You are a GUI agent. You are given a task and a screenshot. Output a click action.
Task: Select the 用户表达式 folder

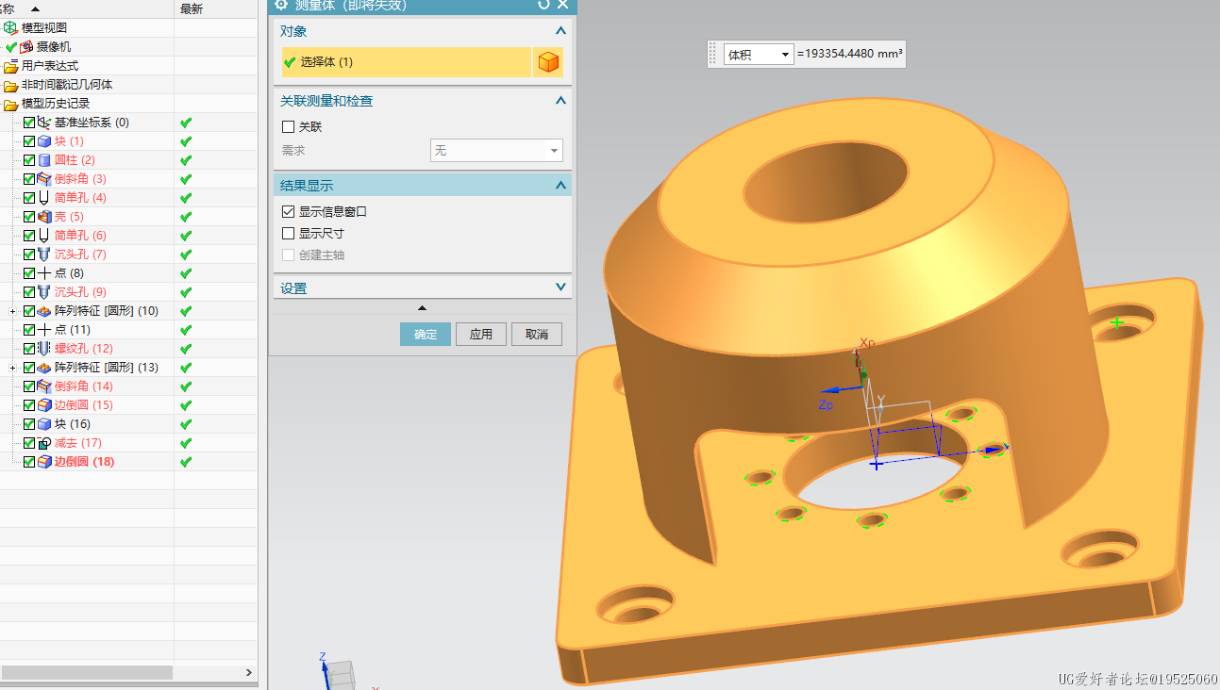pyautogui.click(x=50, y=66)
